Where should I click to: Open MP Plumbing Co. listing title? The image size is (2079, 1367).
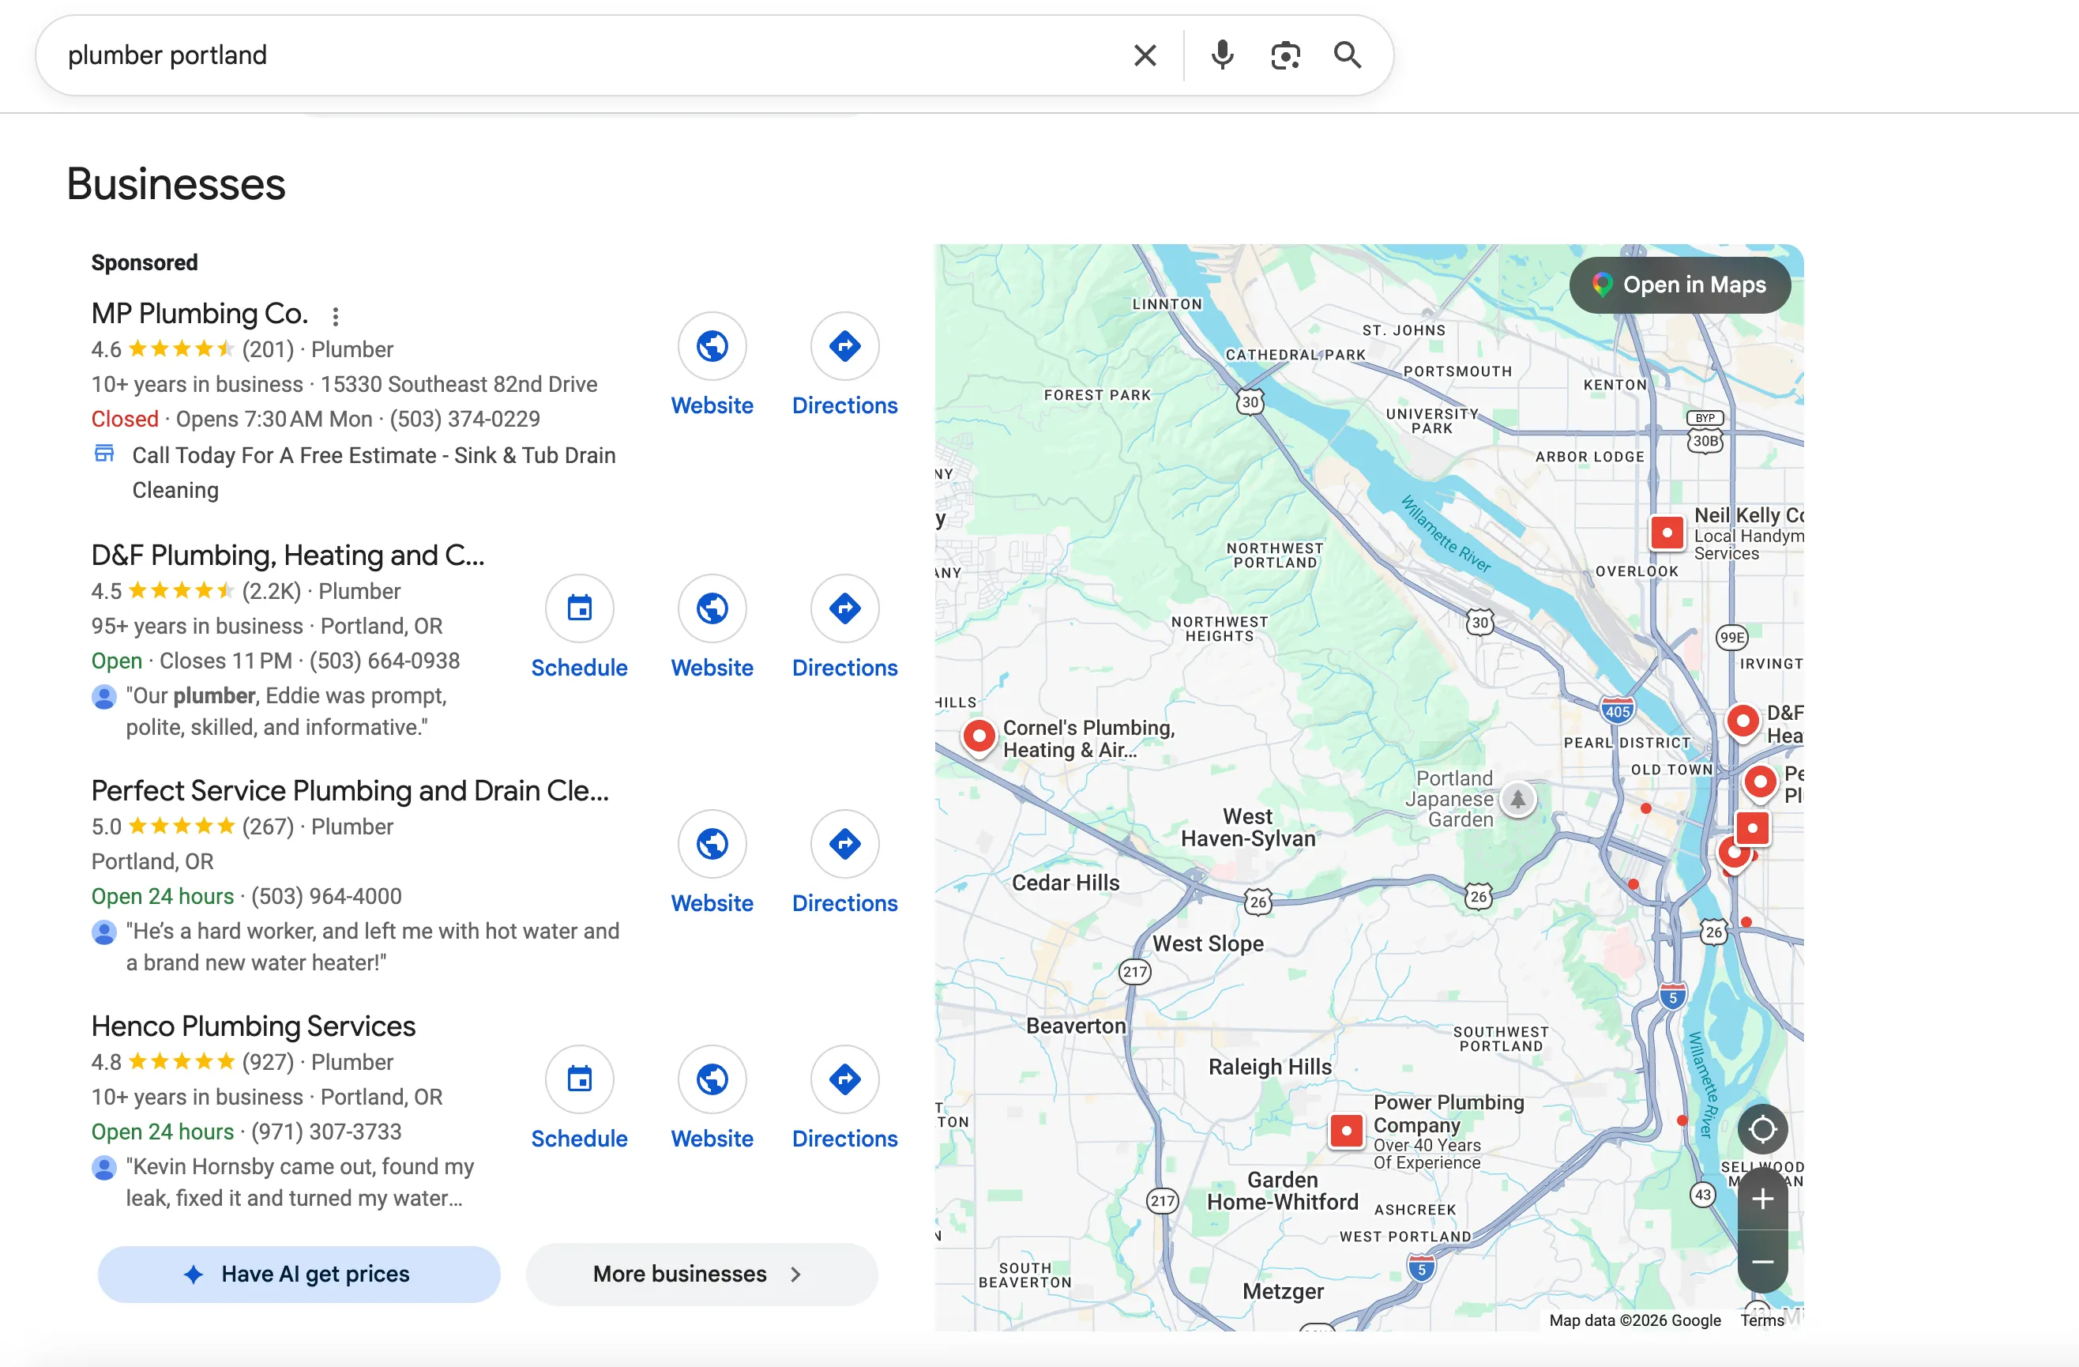click(199, 314)
